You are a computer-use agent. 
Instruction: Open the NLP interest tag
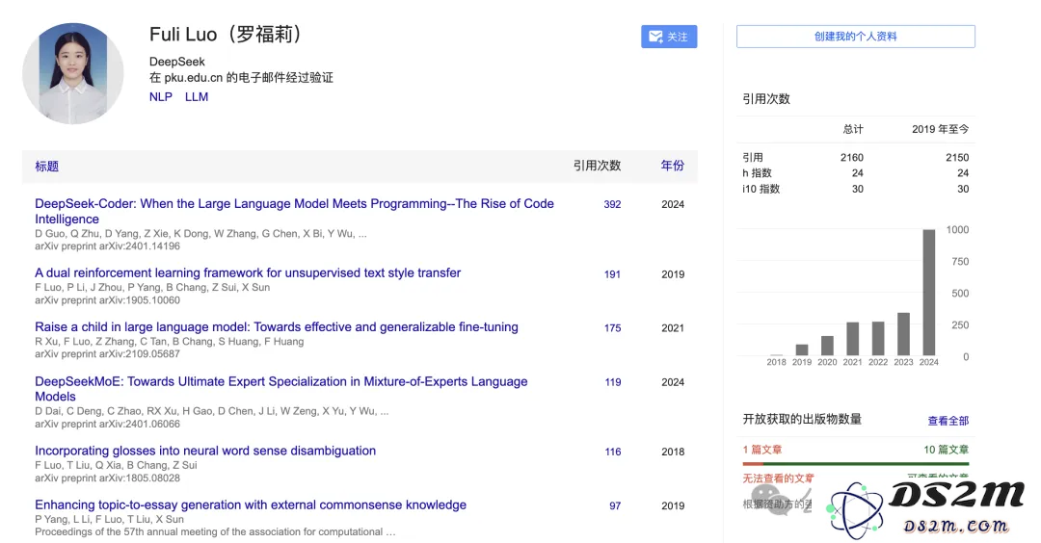pyautogui.click(x=161, y=97)
